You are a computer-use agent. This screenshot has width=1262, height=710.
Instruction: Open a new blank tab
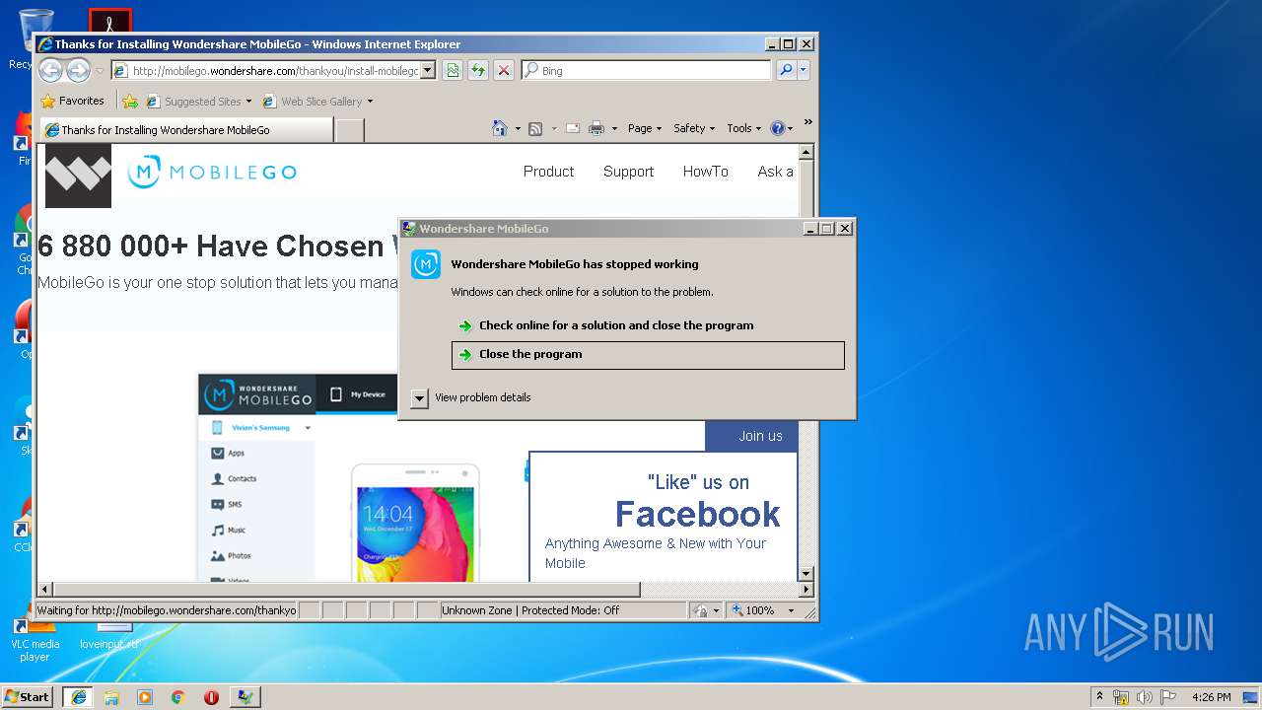350,130
